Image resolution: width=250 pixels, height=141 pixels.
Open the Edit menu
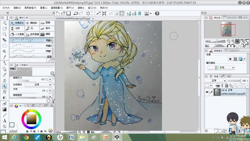(17, 8)
